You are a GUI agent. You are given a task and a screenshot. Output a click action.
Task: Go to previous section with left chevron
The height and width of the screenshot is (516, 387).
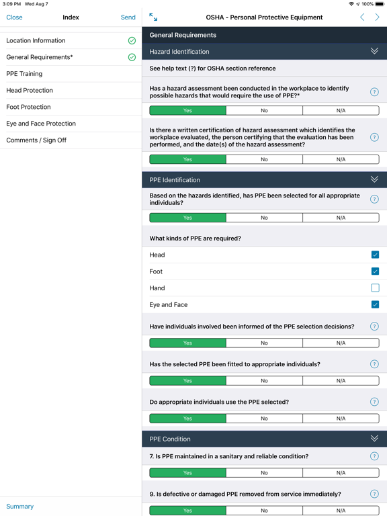click(362, 17)
